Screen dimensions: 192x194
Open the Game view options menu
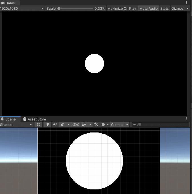pos(186,3)
